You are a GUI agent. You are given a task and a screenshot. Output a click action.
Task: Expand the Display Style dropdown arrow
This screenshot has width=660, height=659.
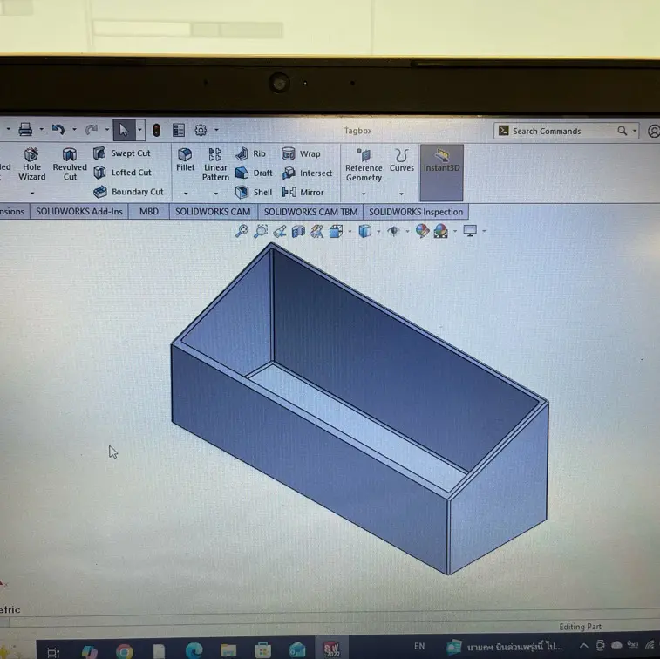coord(378,232)
